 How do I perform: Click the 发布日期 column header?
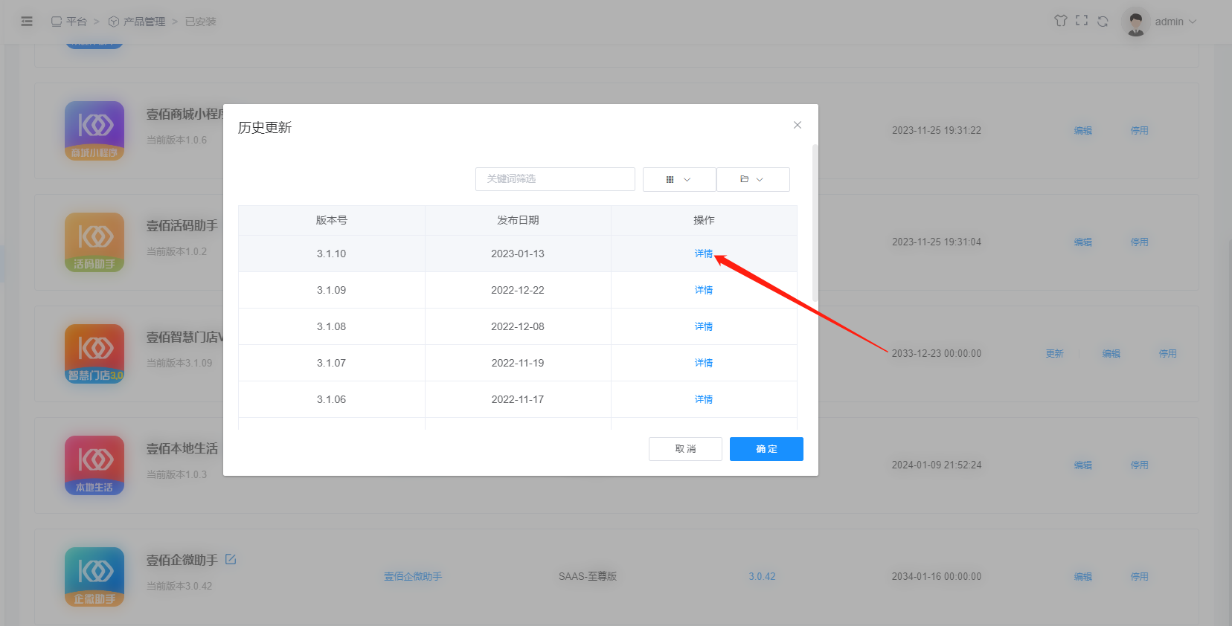coord(518,220)
